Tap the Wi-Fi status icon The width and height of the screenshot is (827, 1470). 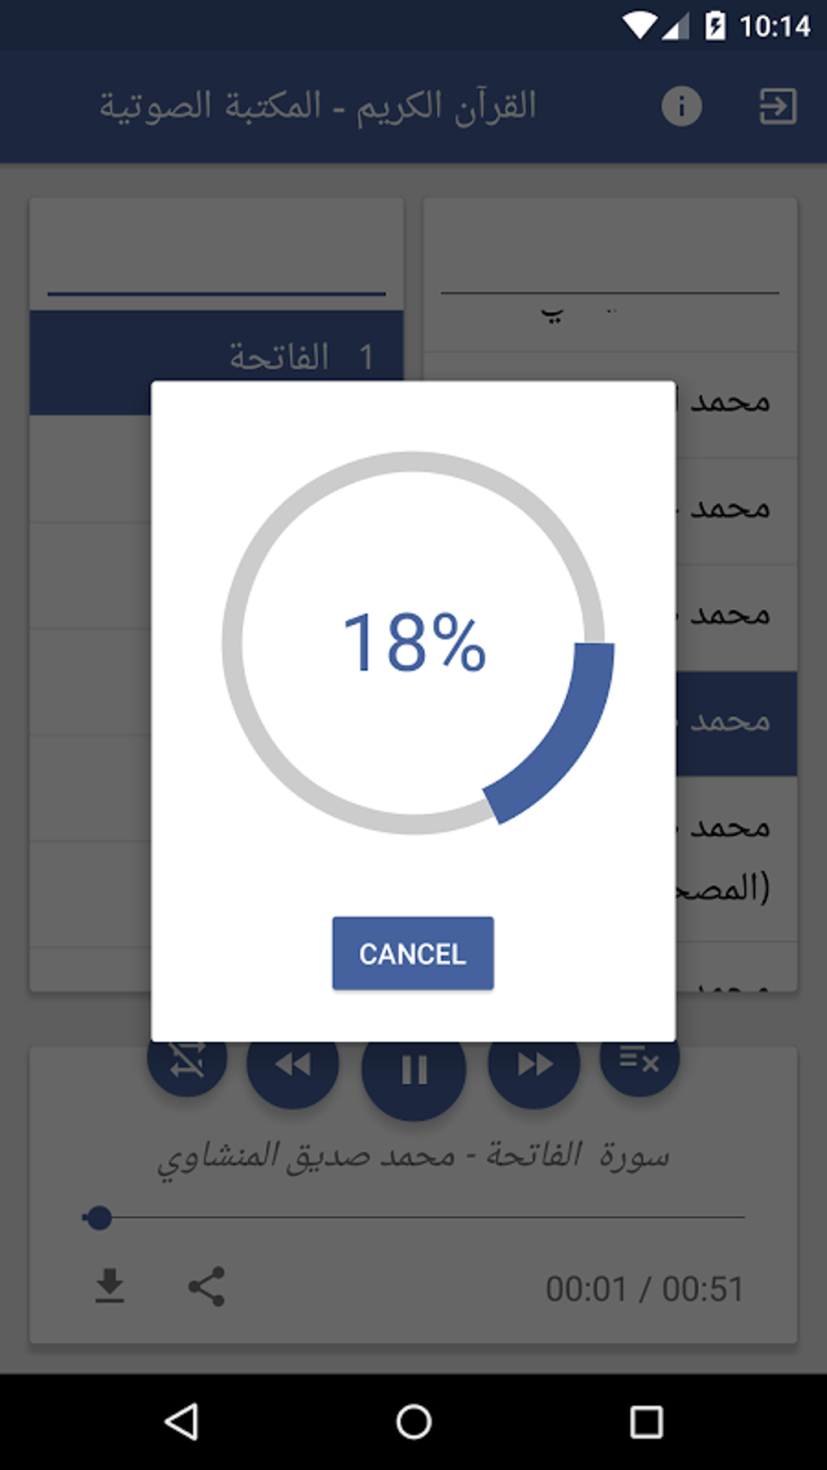(x=640, y=23)
